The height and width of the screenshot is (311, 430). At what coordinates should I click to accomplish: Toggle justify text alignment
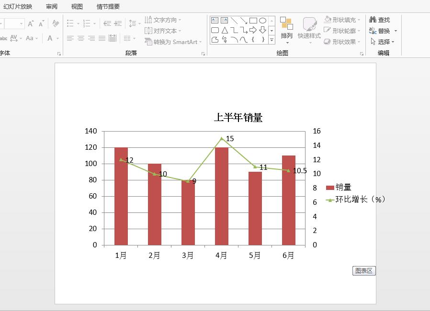[x=102, y=38]
